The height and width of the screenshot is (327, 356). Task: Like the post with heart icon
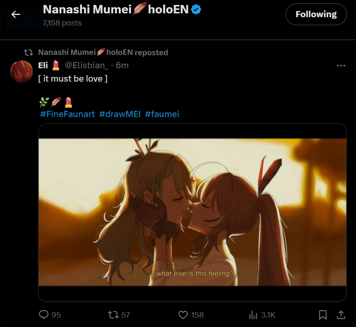[183, 315]
